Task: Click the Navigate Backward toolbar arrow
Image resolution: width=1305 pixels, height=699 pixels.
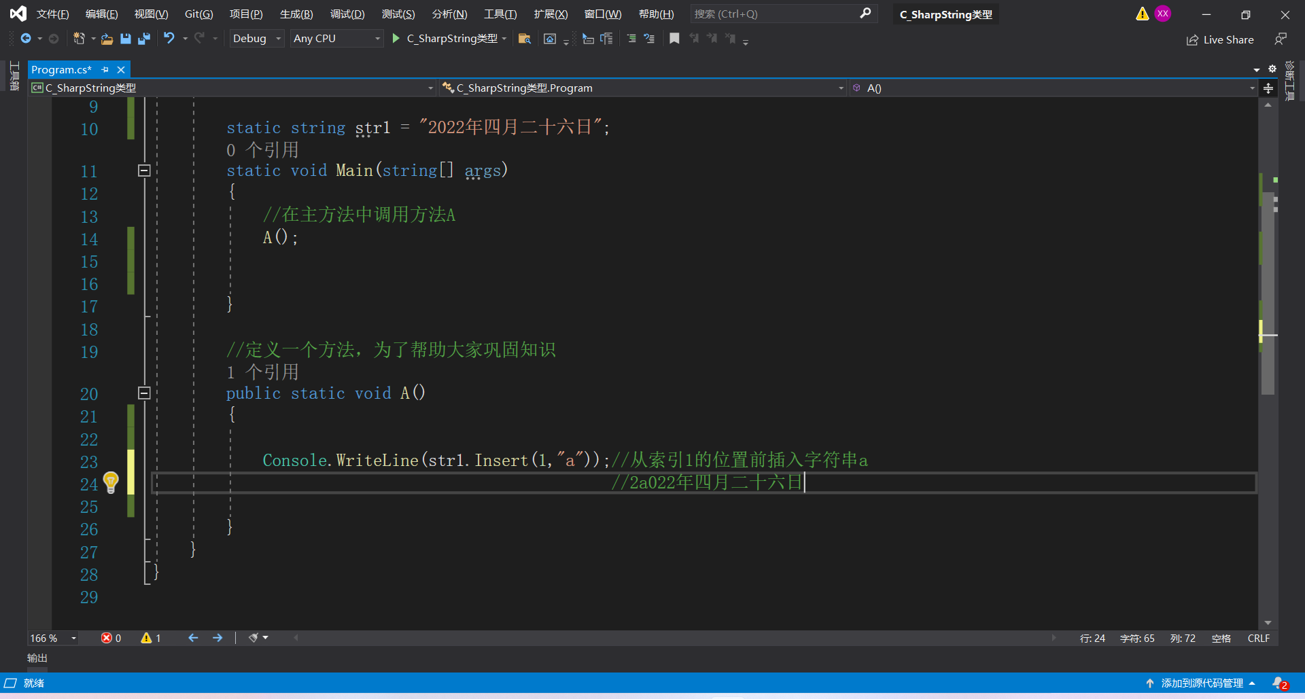Action: click(26, 39)
